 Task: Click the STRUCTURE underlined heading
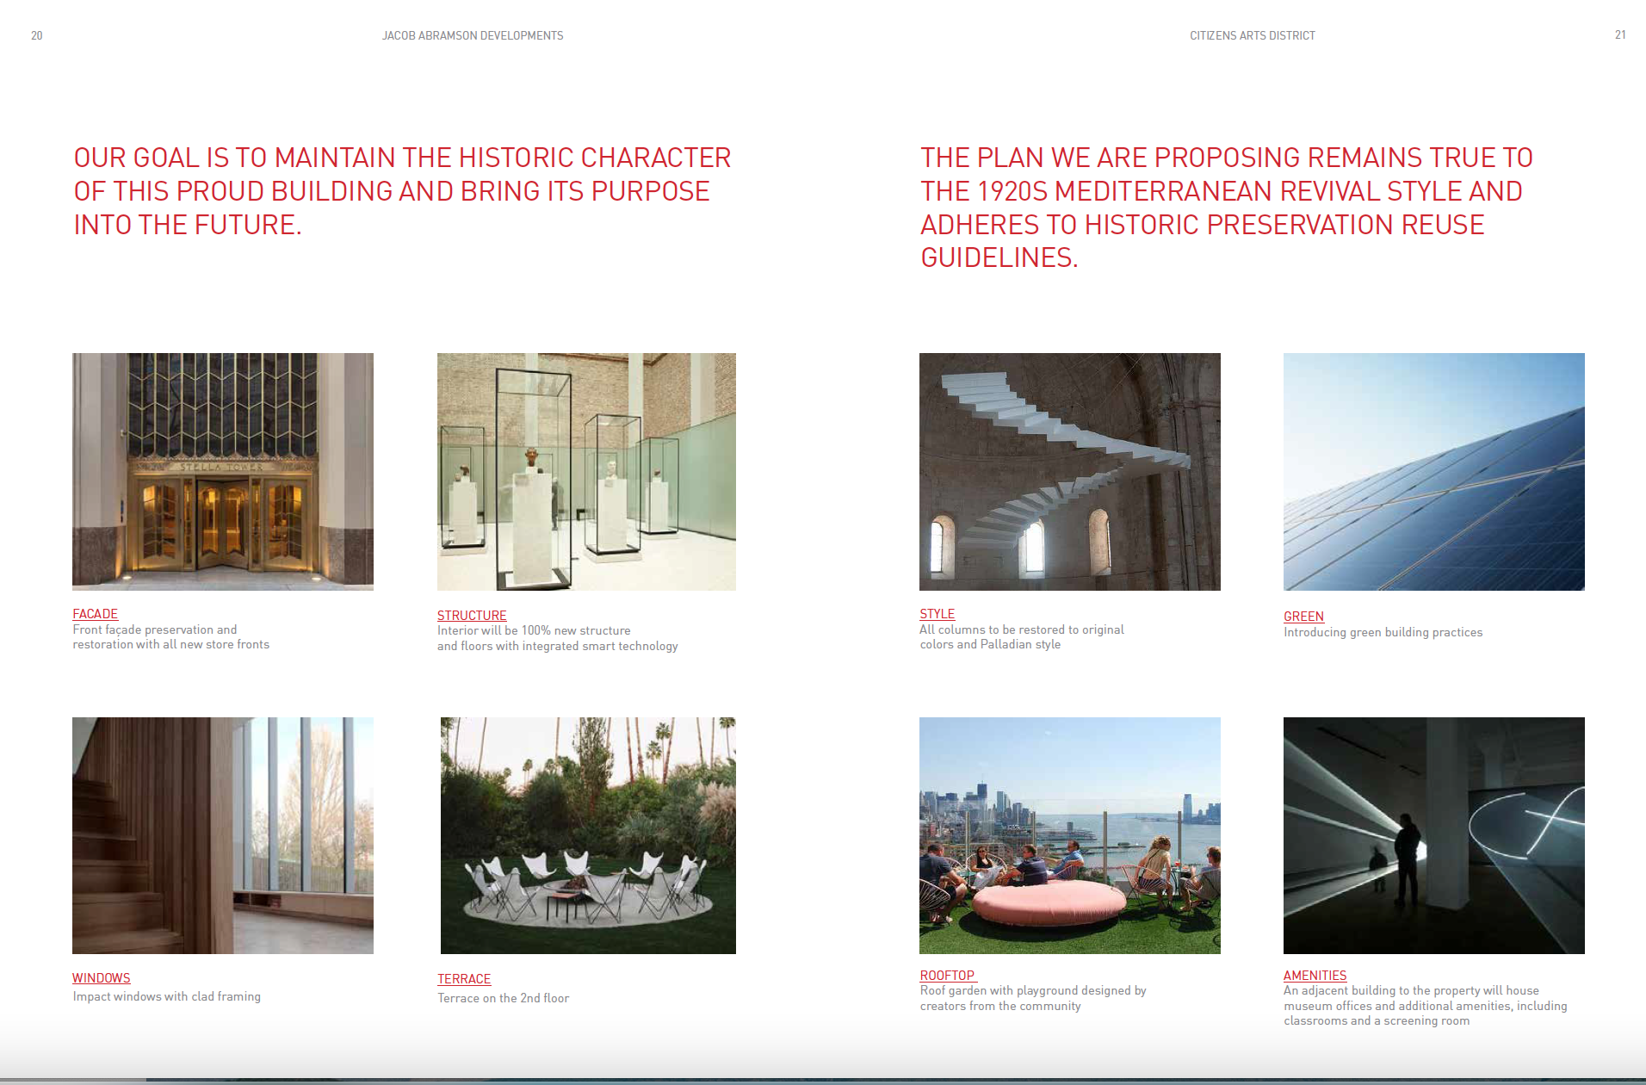click(472, 616)
